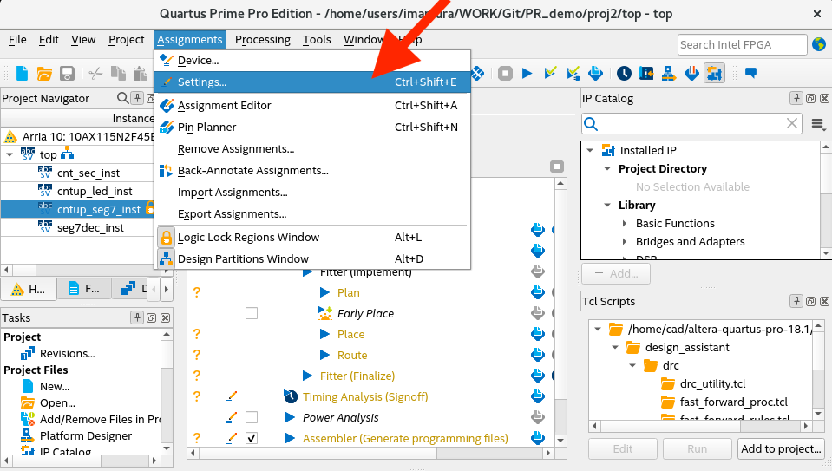
Task: Click the Fitter (Finalize) task
Action: [357, 376]
